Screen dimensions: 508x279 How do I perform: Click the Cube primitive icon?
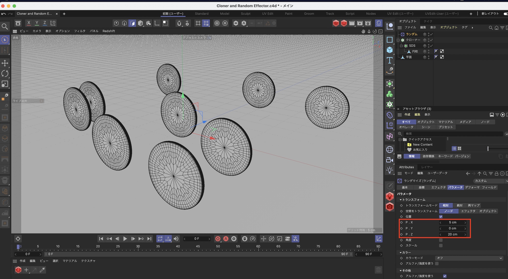(x=390, y=50)
